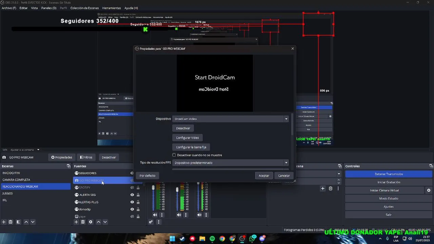The image size is (434, 244).
Task: Mute the third audio mixer channel
Action: pos(199,215)
